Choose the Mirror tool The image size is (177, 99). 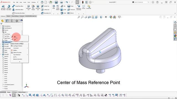(x=71, y=13)
